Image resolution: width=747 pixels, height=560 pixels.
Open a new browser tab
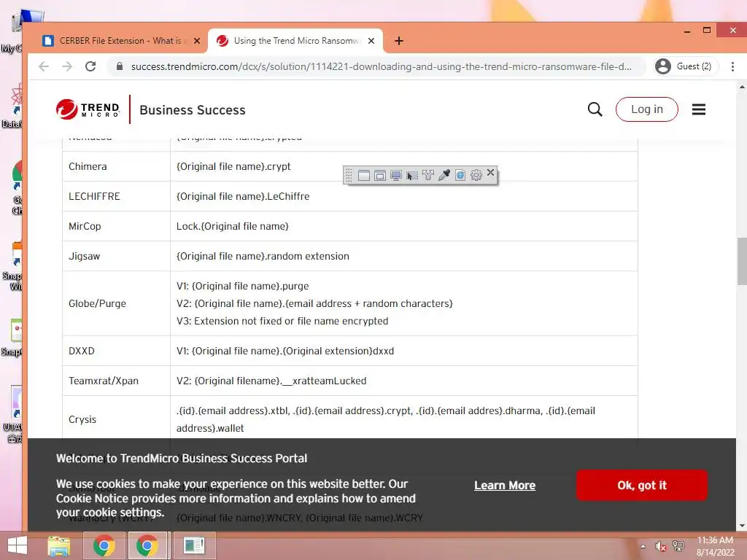[399, 41]
